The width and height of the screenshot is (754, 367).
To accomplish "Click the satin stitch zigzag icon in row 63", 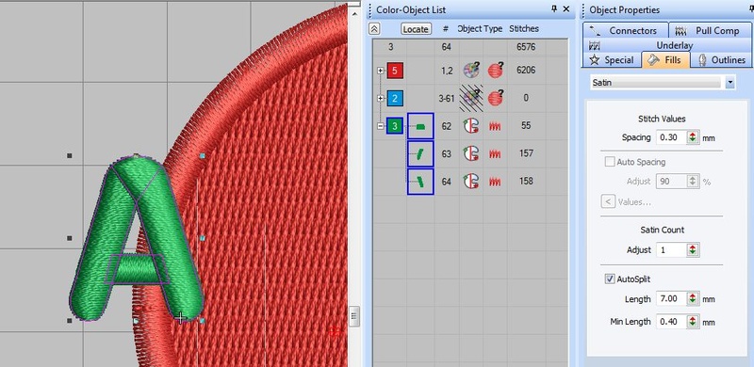I will (496, 154).
